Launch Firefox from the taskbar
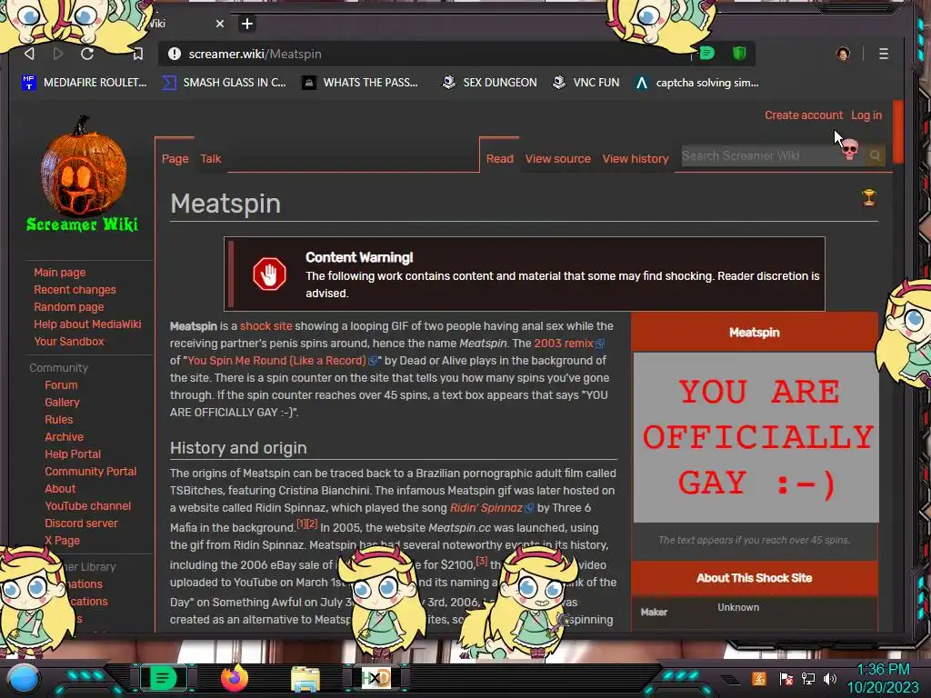 click(234, 678)
